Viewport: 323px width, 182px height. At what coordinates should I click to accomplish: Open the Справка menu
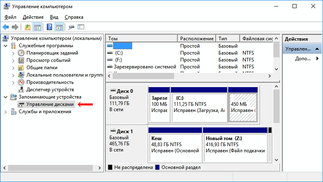coord(74,17)
